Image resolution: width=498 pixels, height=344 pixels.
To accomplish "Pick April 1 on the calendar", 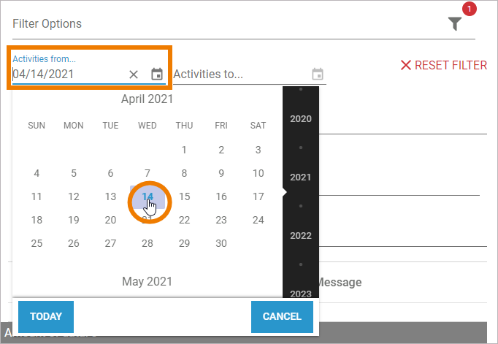I will click(185, 150).
